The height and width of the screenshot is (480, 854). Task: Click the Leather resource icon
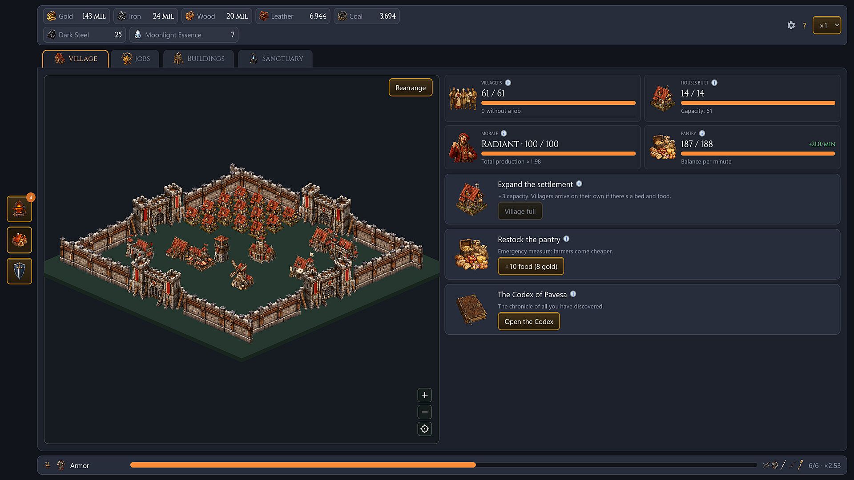click(264, 16)
